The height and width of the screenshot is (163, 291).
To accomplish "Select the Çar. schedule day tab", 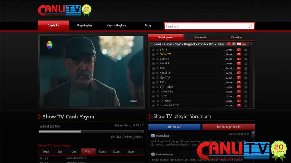I will (x=74, y=151).
